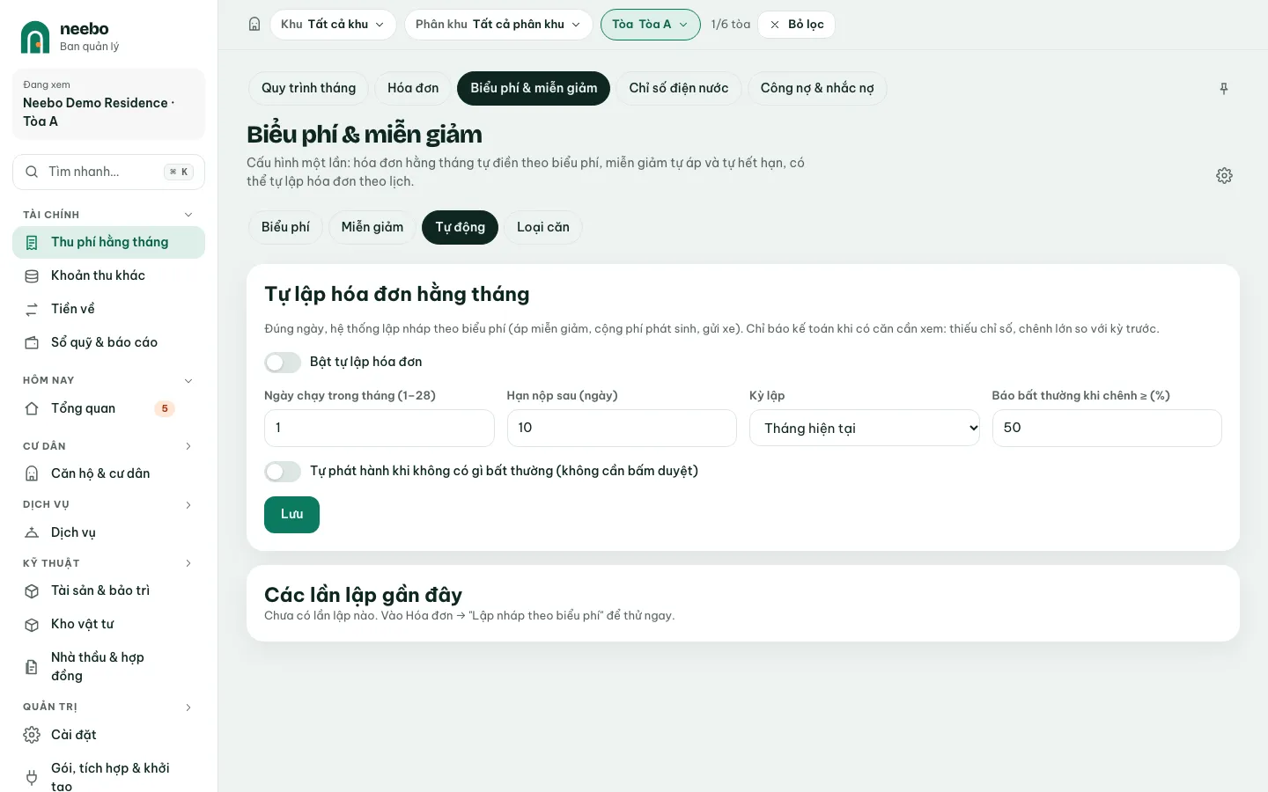Viewport: 1268px width, 792px height.
Task: Switch to the Hóa đơn tab
Action: tap(413, 88)
